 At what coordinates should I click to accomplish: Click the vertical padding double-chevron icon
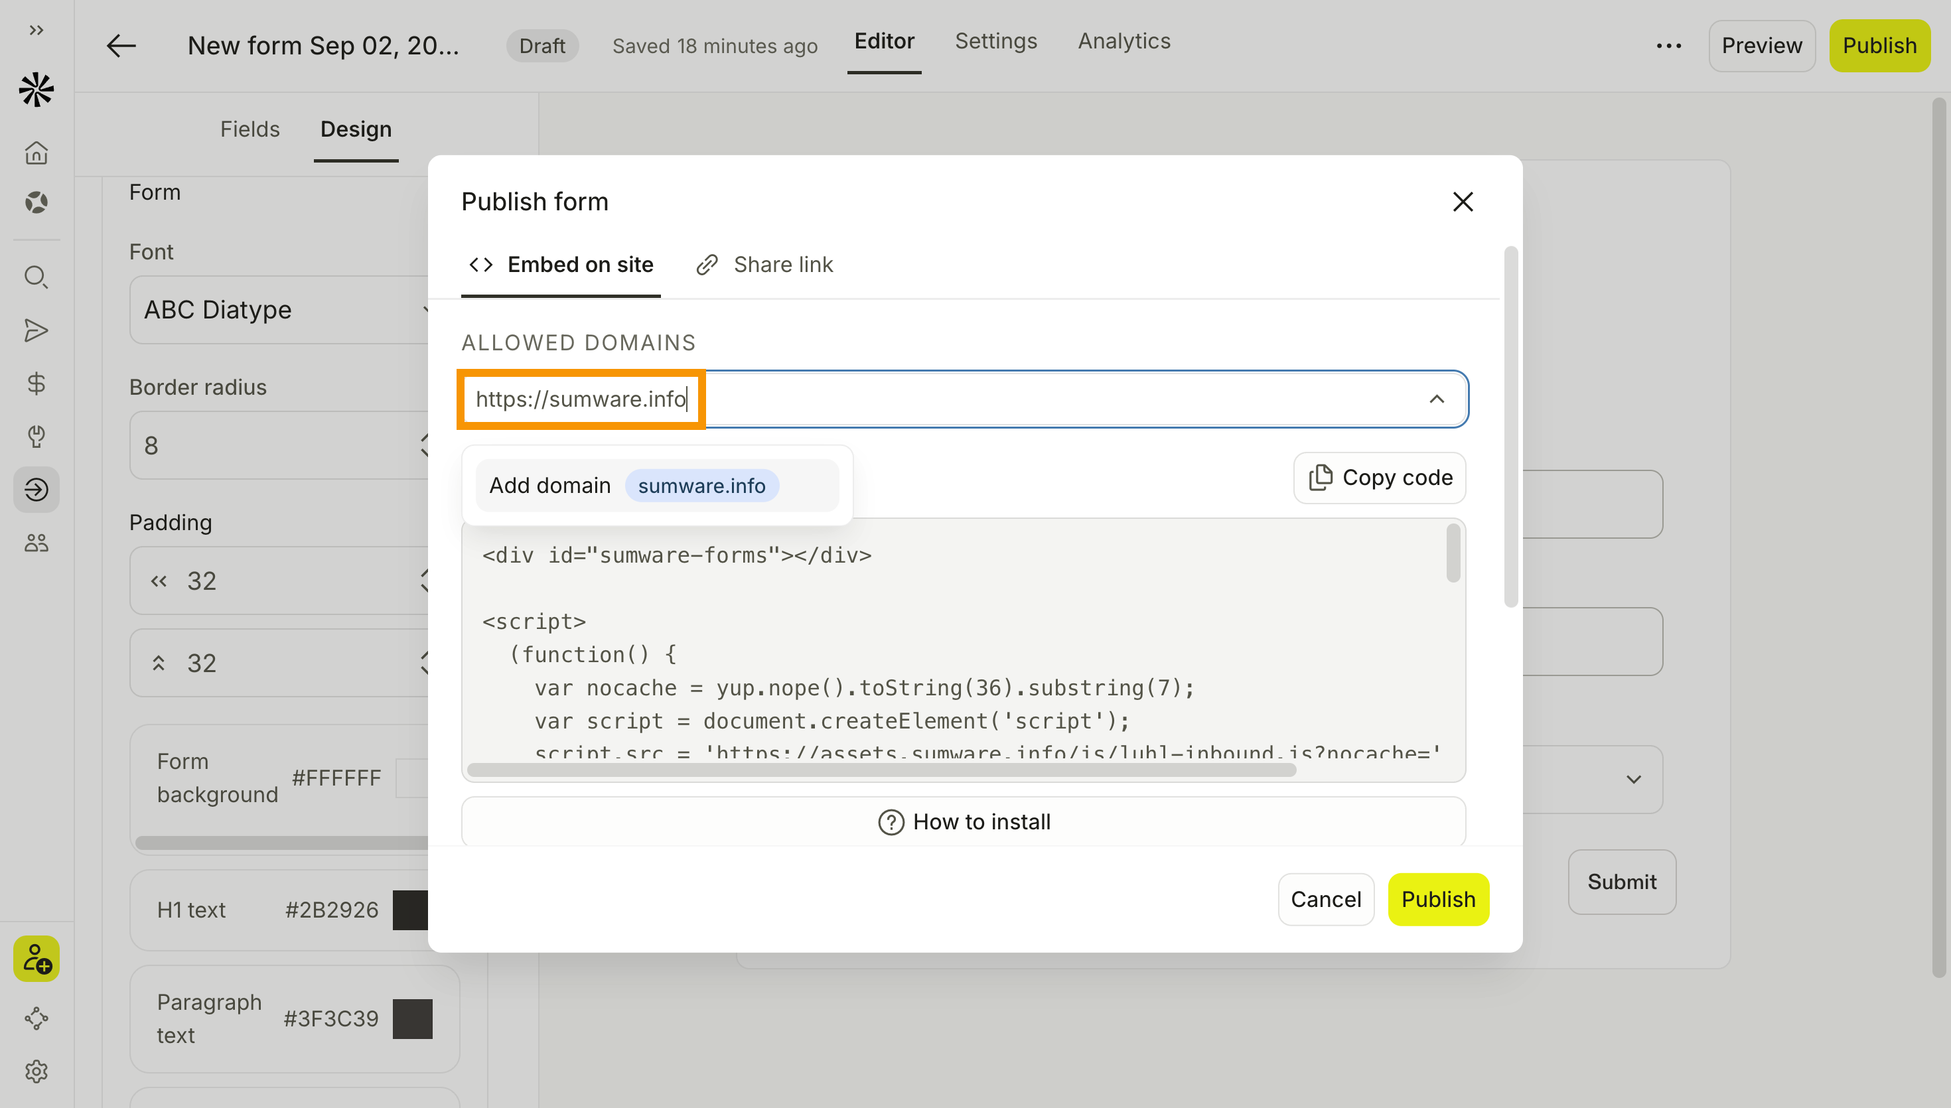tap(159, 663)
